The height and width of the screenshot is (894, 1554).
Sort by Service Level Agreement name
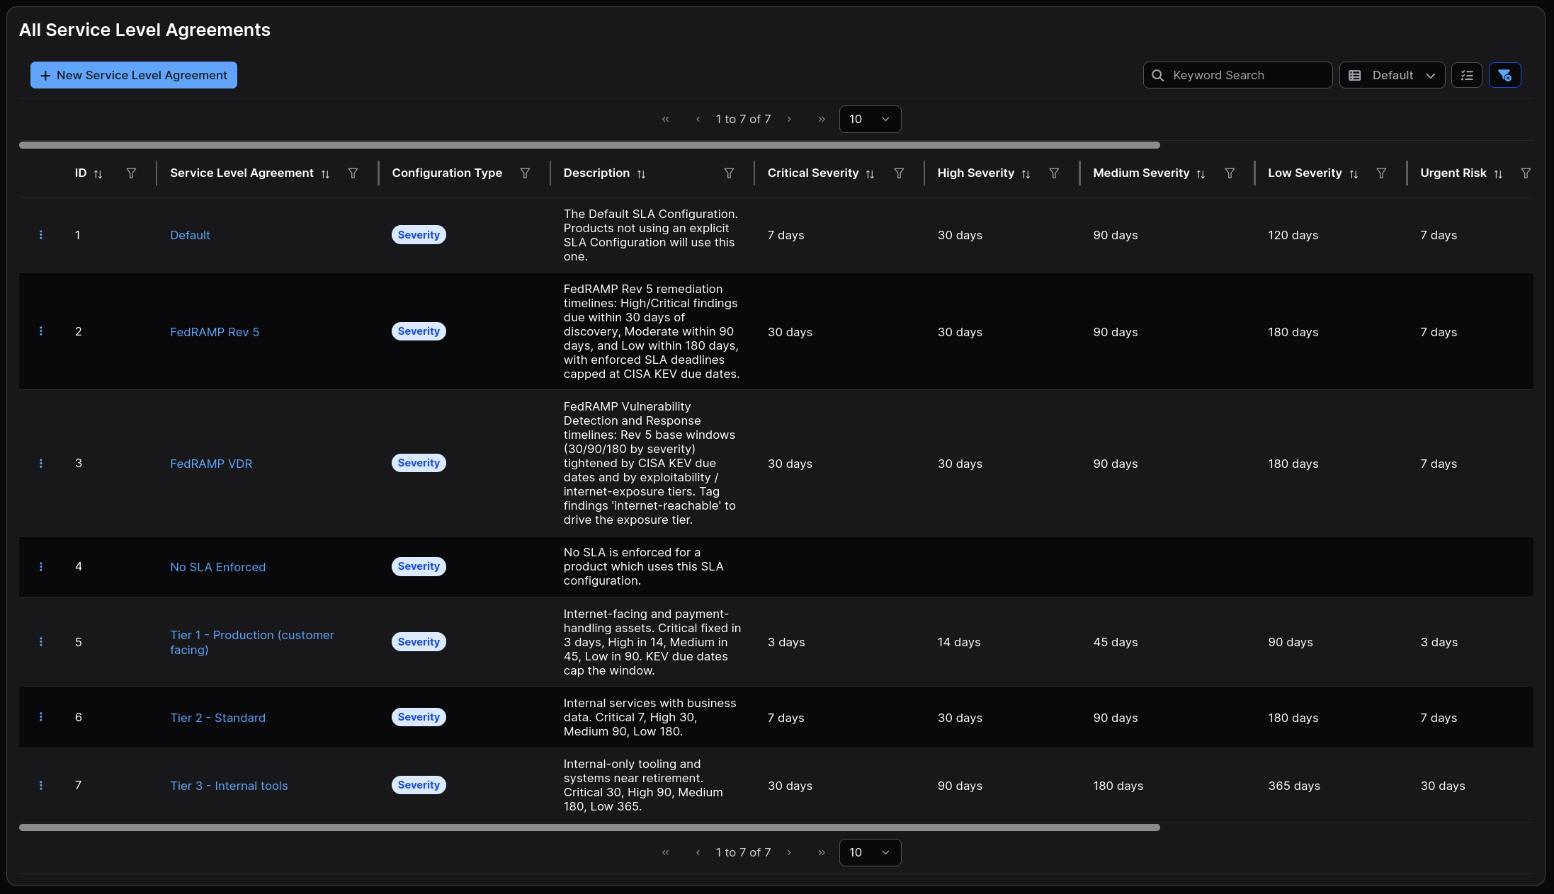[325, 173]
